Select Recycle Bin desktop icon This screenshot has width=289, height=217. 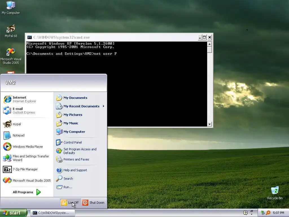(275, 193)
